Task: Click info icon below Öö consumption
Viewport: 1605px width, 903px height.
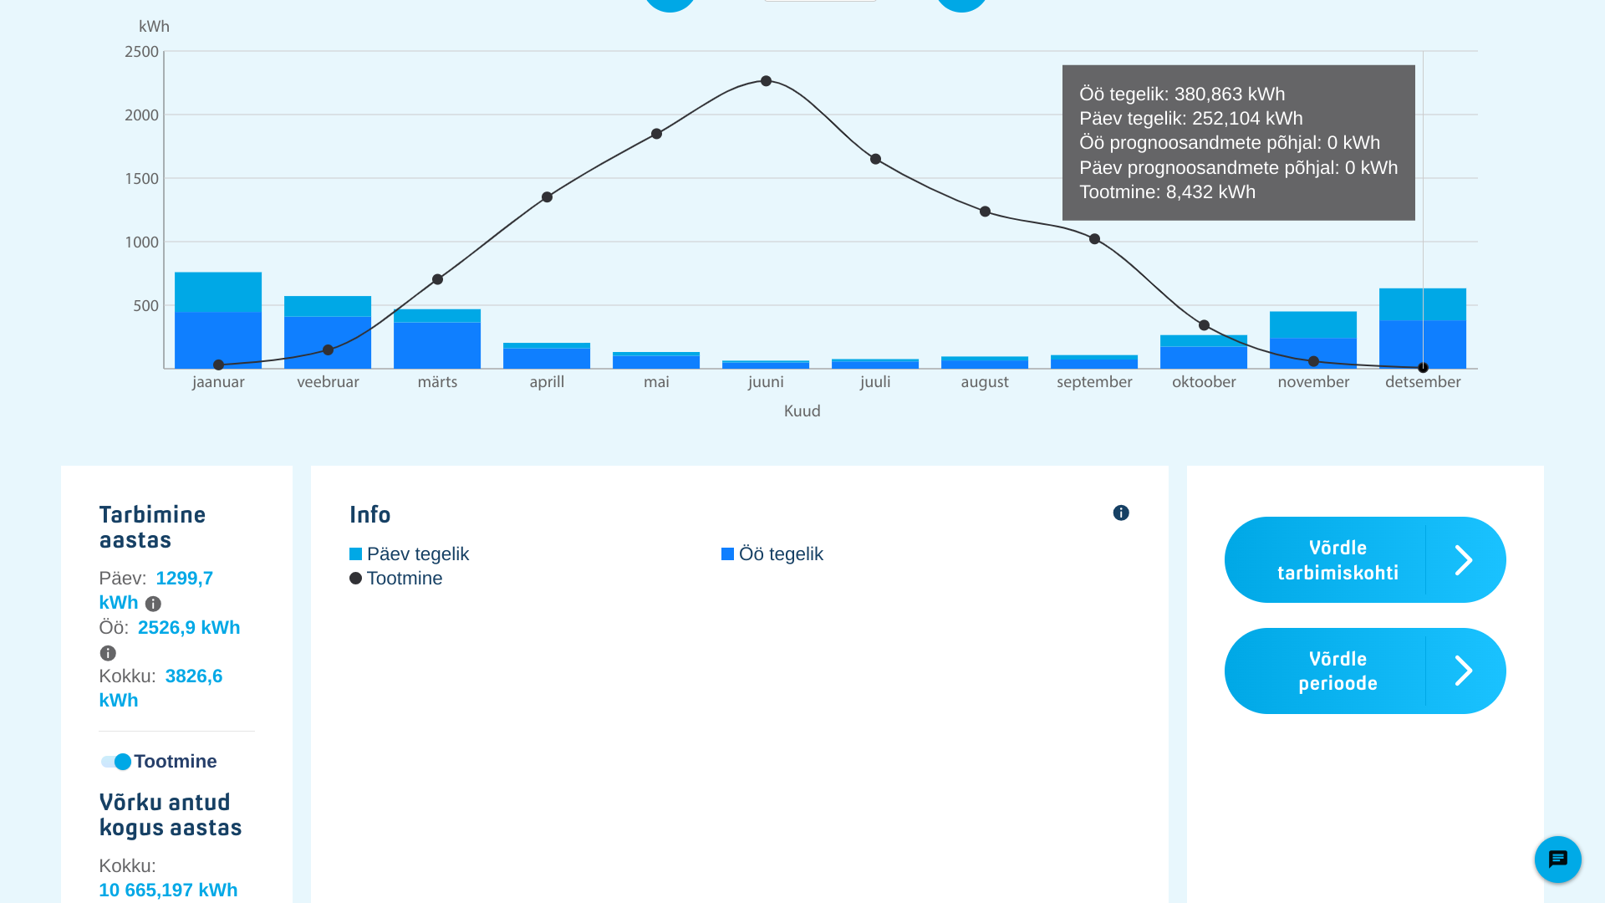Action: [x=108, y=653]
